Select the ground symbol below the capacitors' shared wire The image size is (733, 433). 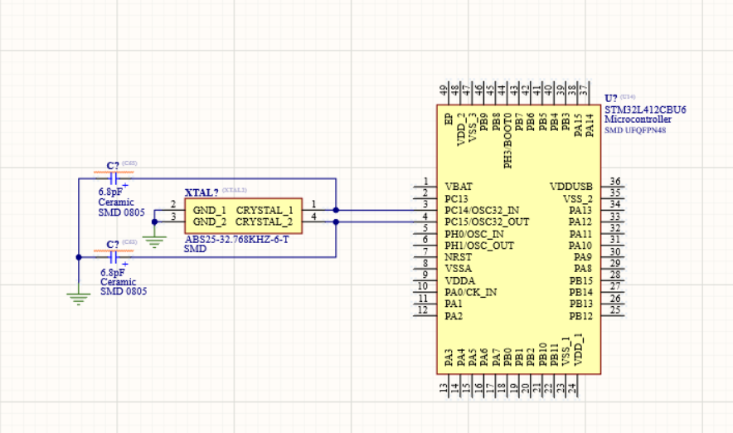click(x=79, y=299)
